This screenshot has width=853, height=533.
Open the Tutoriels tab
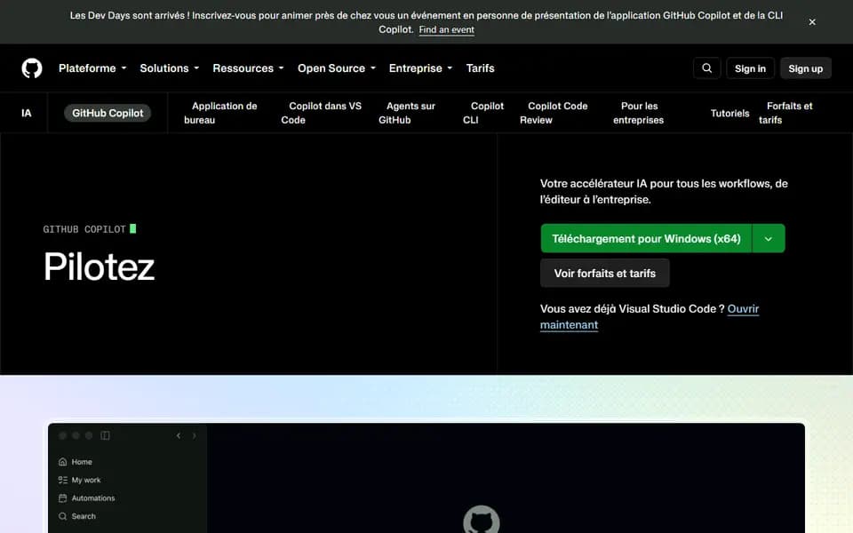click(x=729, y=113)
